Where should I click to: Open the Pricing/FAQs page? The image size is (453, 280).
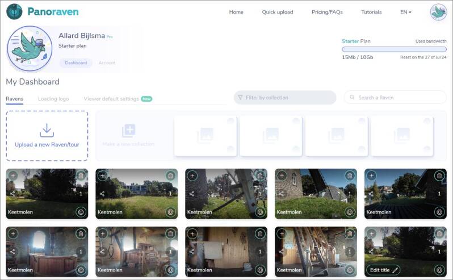point(327,12)
